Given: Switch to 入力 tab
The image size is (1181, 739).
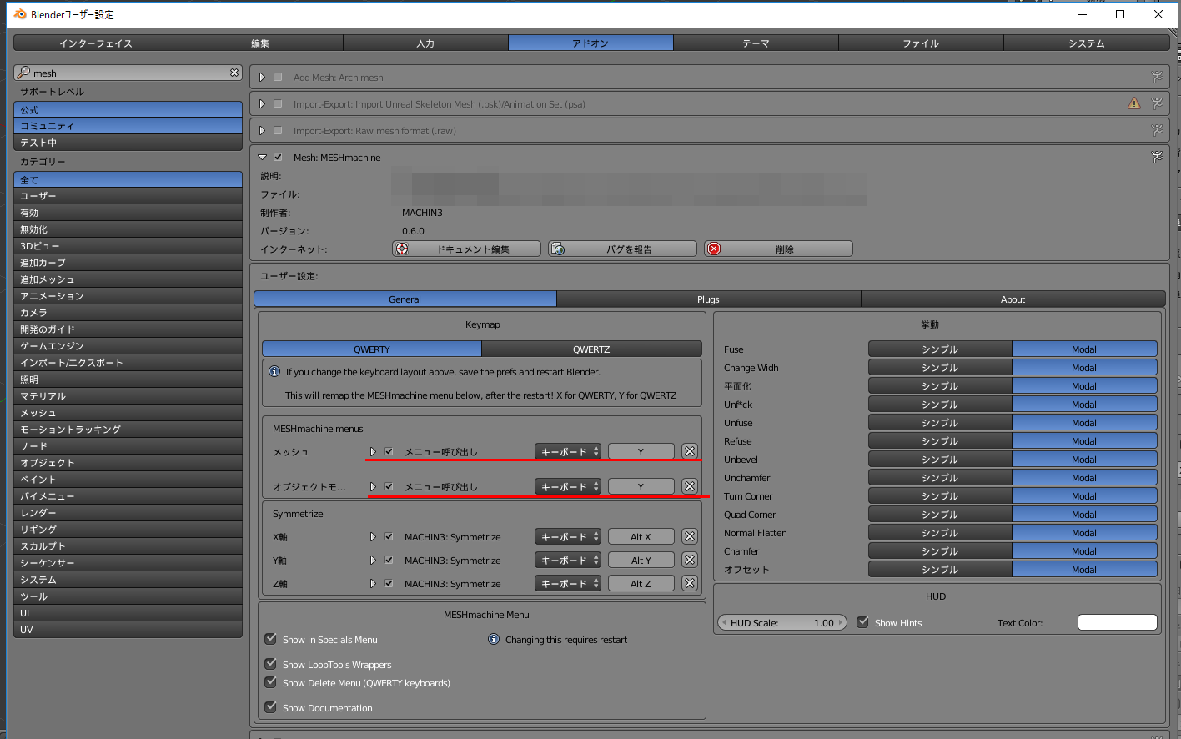Looking at the screenshot, I should [425, 43].
